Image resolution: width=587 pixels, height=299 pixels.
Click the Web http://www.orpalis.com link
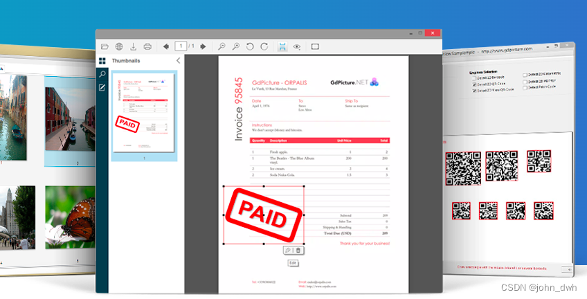[317, 287]
